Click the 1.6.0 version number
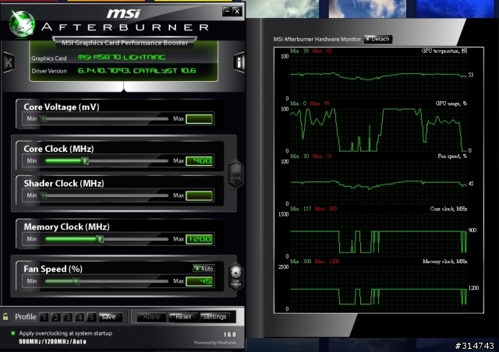Viewport: 499px width, 352px height. tap(229, 335)
